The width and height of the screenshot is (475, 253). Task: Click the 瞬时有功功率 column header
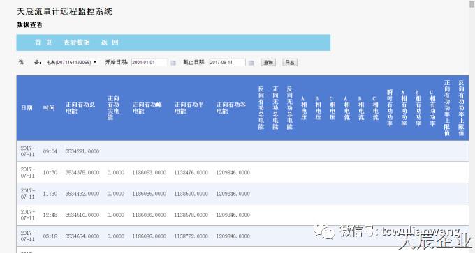pyautogui.click(x=390, y=108)
